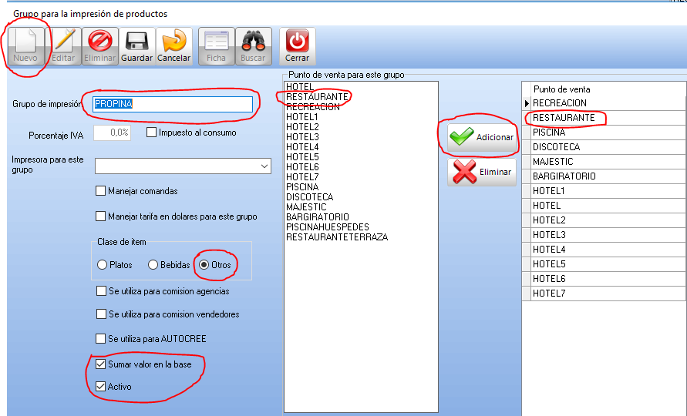687x416 pixels.
Task: Toggle the Manejar comandas checkbox
Action: (x=101, y=191)
